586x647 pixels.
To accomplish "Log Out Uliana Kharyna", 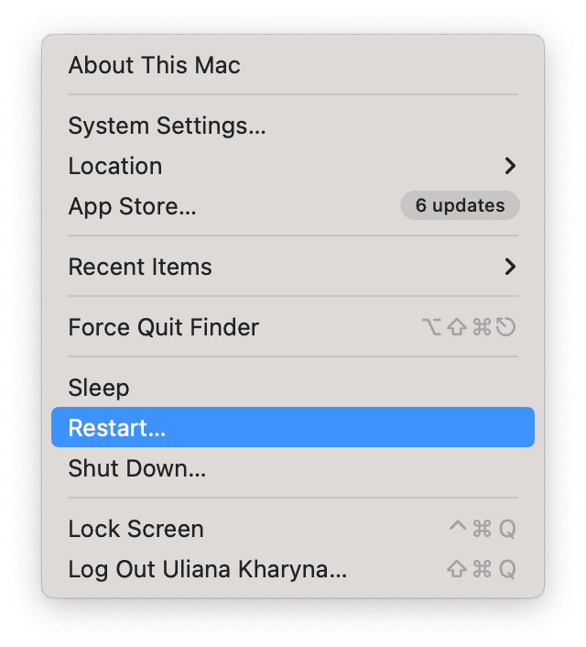I will pyautogui.click(x=208, y=569).
